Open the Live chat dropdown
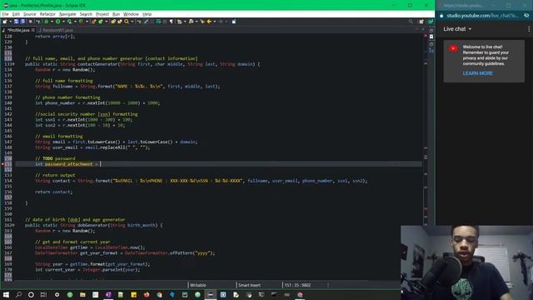 tap(457, 29)
